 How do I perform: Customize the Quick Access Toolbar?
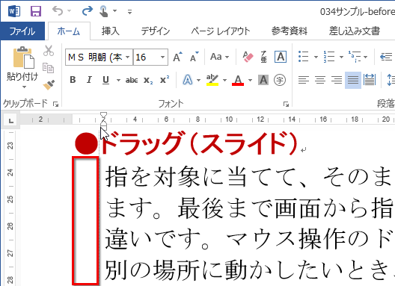tap(129, 11)
